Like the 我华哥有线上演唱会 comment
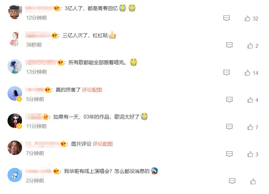Screen dimensions: 269x194 coord(253,181)
